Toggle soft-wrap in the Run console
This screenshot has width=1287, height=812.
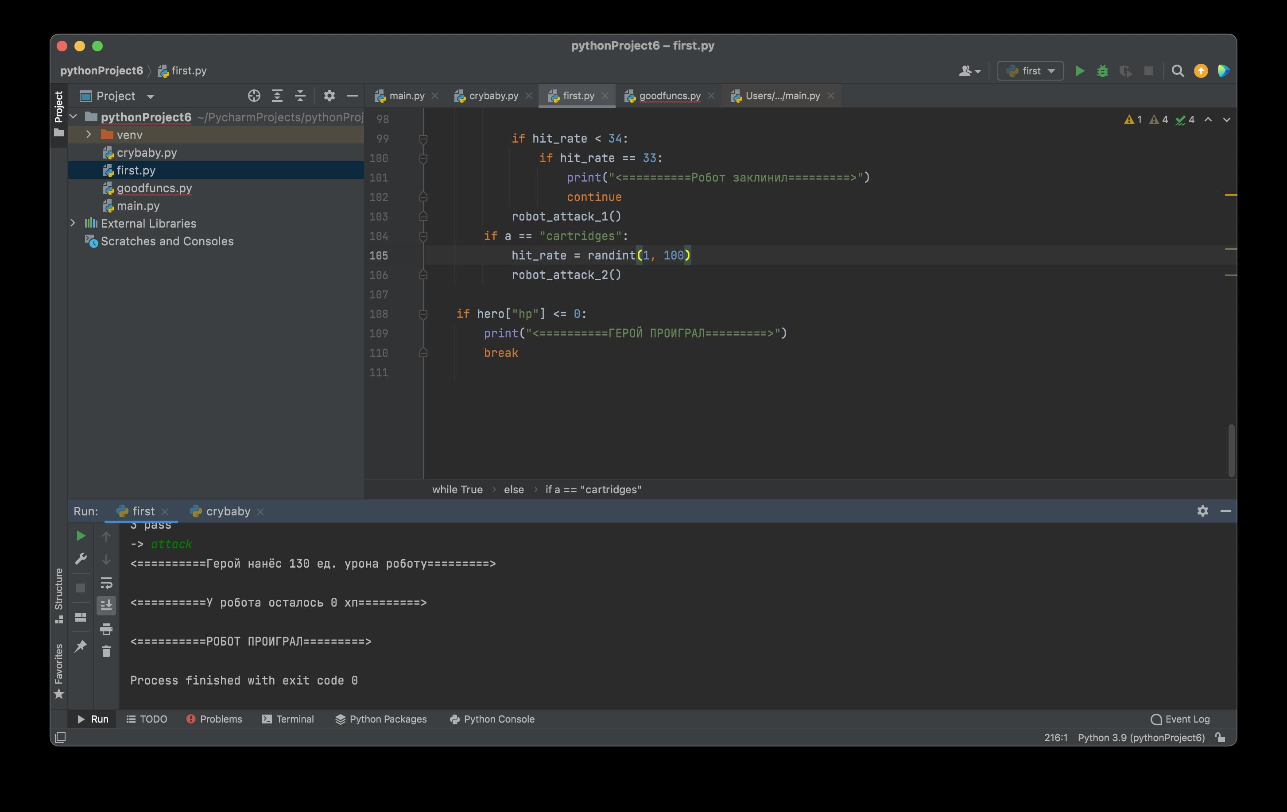pos(106,583)
